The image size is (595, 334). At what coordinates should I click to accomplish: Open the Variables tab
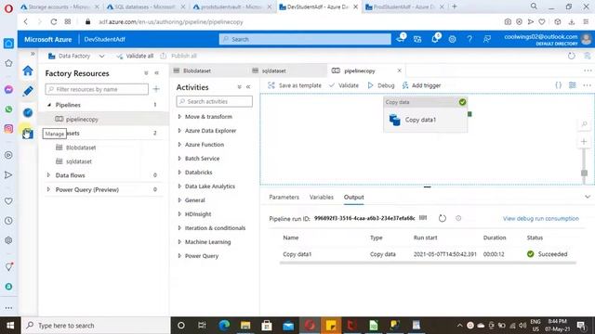pos(322,198)
